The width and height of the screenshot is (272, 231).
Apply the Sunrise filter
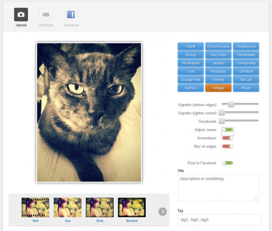pos(190,88)
